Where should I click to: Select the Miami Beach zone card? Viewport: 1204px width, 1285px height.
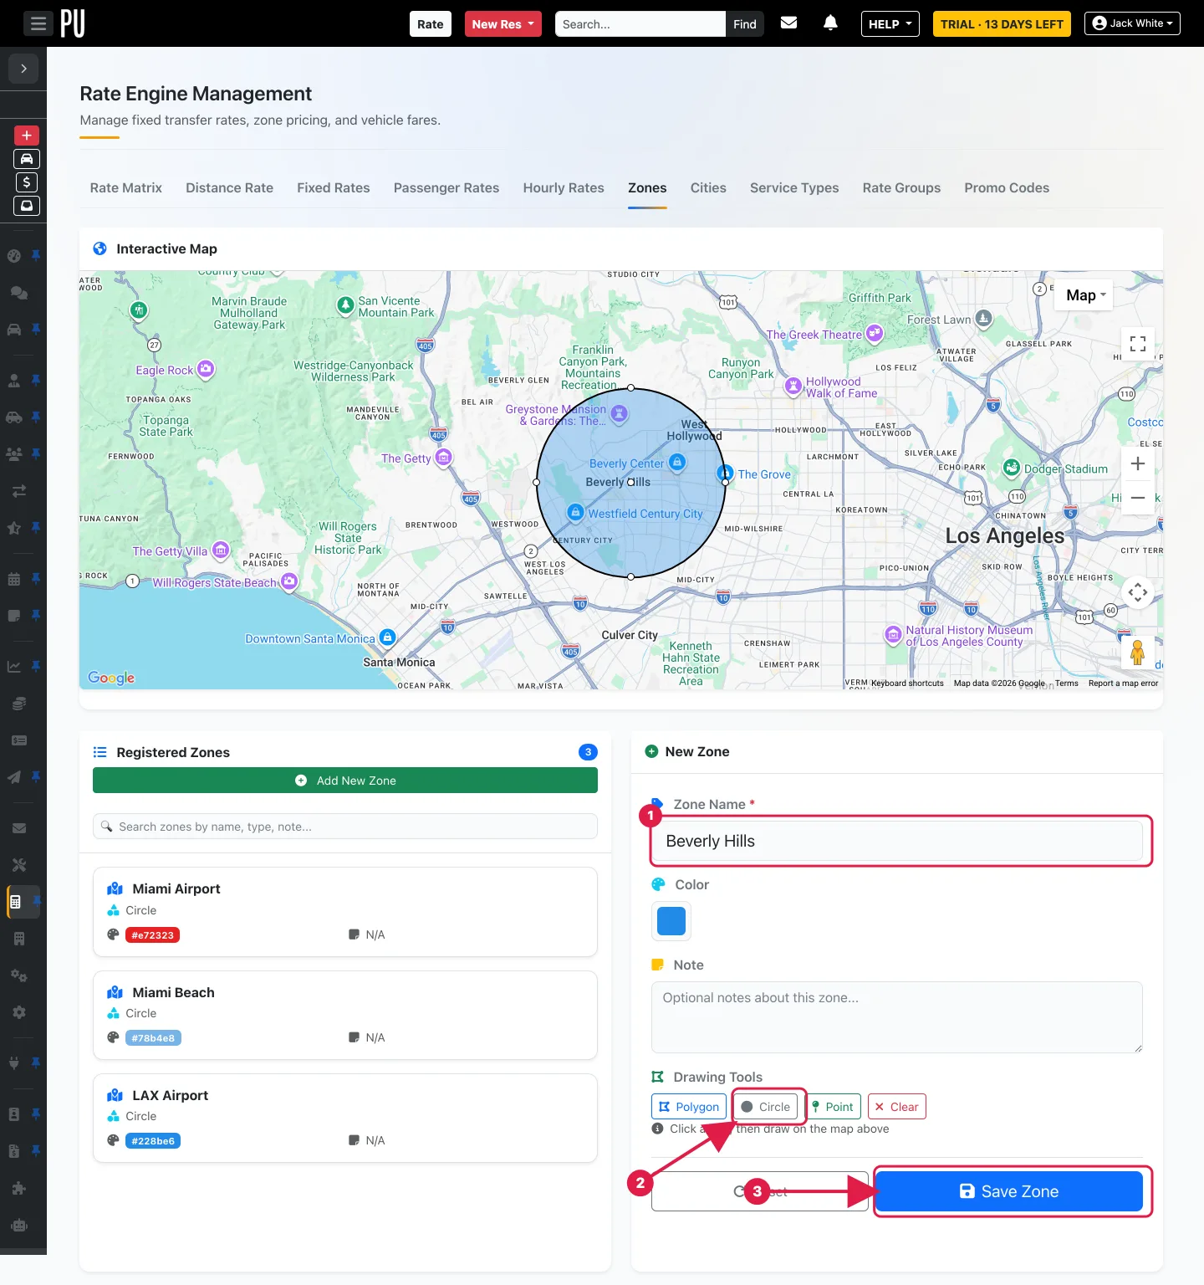(345, 1015)
